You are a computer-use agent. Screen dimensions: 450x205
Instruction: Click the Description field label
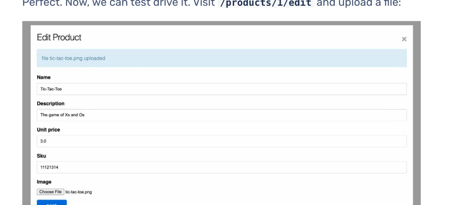coord(51,103)
